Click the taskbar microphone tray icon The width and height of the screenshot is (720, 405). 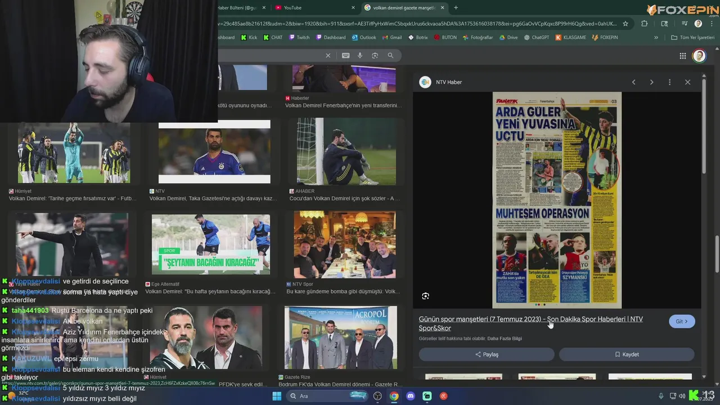(x=661, y=396)
